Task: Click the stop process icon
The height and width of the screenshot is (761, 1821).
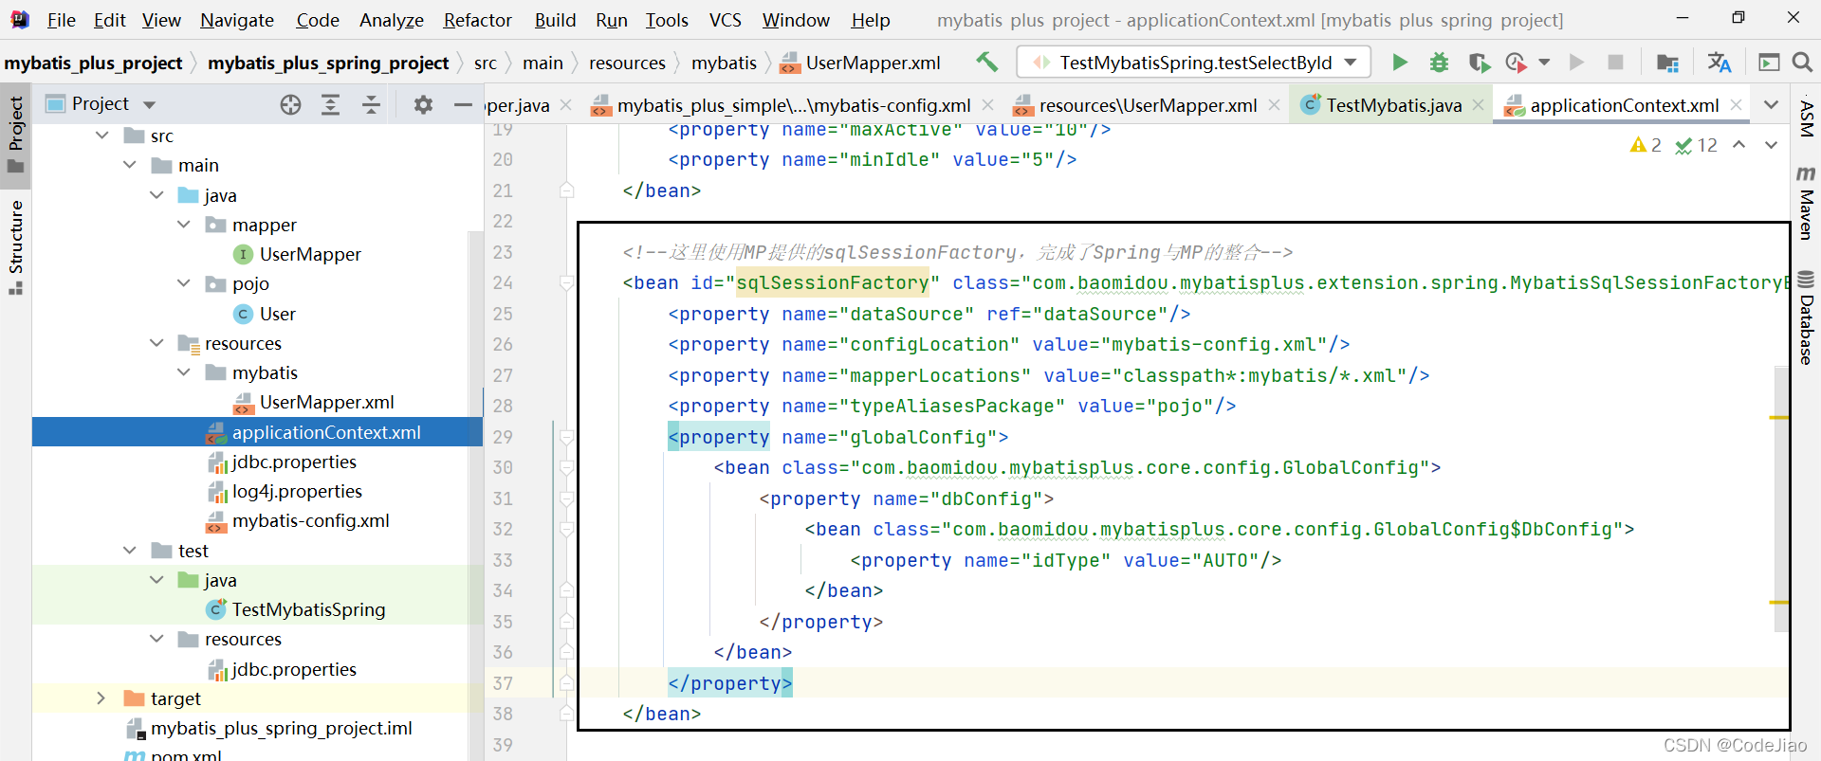Action: (1615, 63)
